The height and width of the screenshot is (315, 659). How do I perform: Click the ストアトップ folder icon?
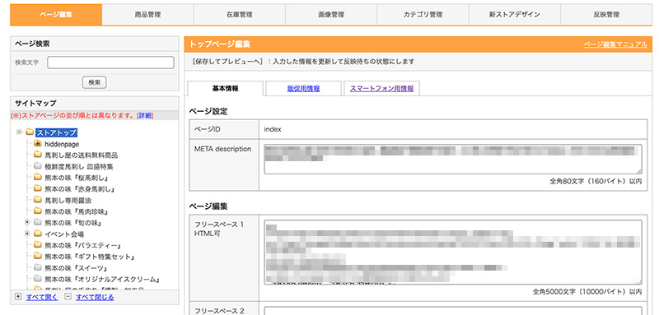coord(30,132)
